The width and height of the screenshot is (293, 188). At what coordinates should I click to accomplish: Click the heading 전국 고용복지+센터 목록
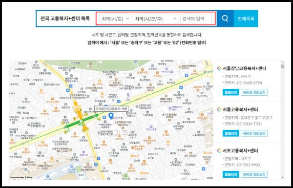pos(65,19)
